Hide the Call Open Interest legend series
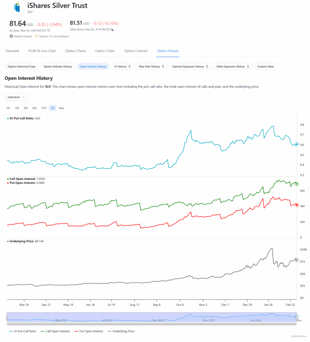Image resolution: width=310 pixels, height=342 pixels. click(55, 331)
